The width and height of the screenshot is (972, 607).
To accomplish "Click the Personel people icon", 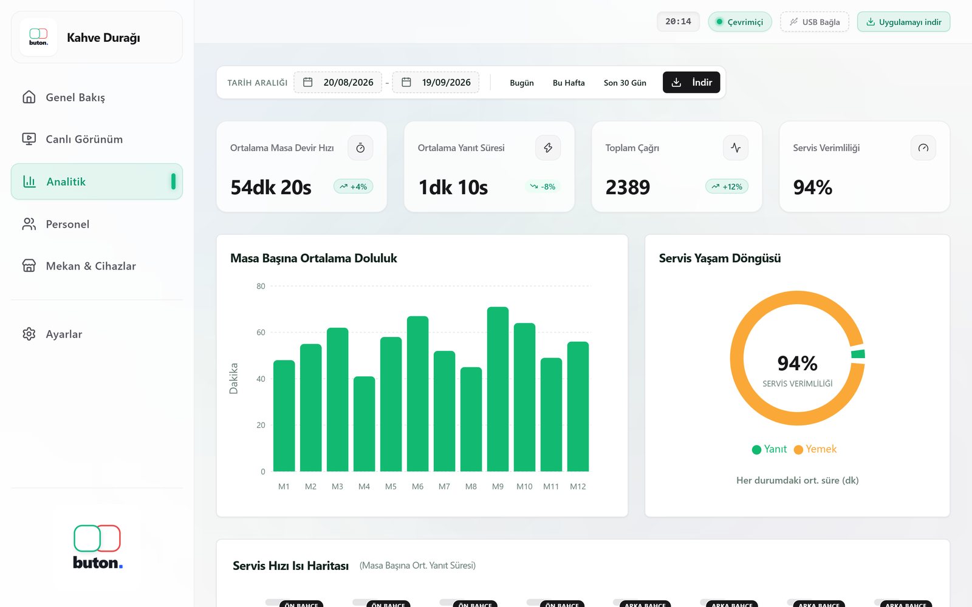I will [x=29, y=224].
